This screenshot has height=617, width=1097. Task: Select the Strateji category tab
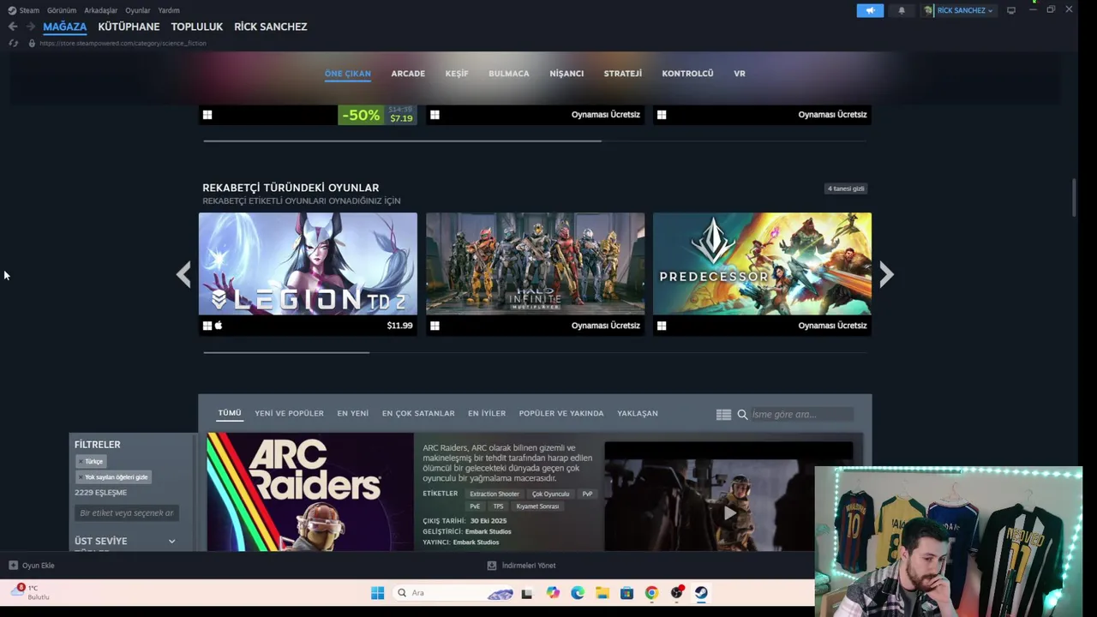coord(623,74)
